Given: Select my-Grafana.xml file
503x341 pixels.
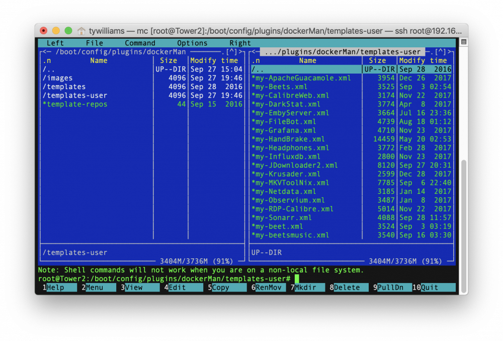Looking at the screenshot, I should (x=351, y=130).
